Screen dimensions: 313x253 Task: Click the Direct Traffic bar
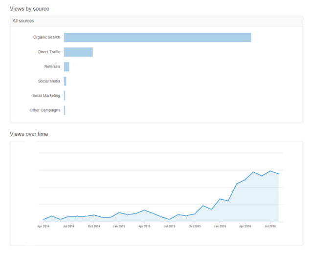tap(78, 52)
